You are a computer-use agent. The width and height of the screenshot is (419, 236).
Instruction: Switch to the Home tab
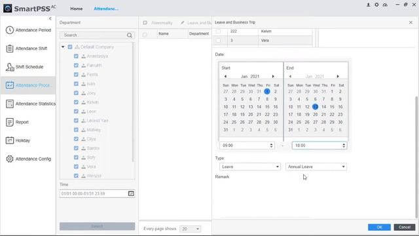[77, 9]
